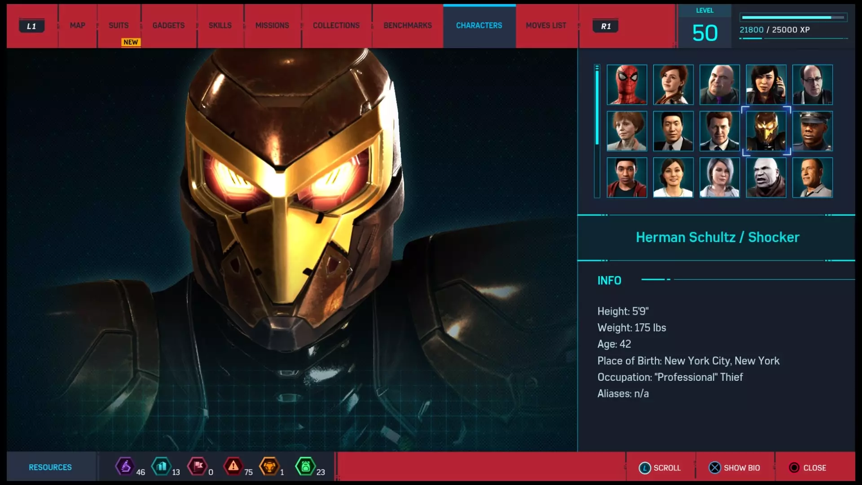This screenshot has height=485, width=862.
Task: Select the highlighted Shocker portrait
Action: [x=766, y=131]
